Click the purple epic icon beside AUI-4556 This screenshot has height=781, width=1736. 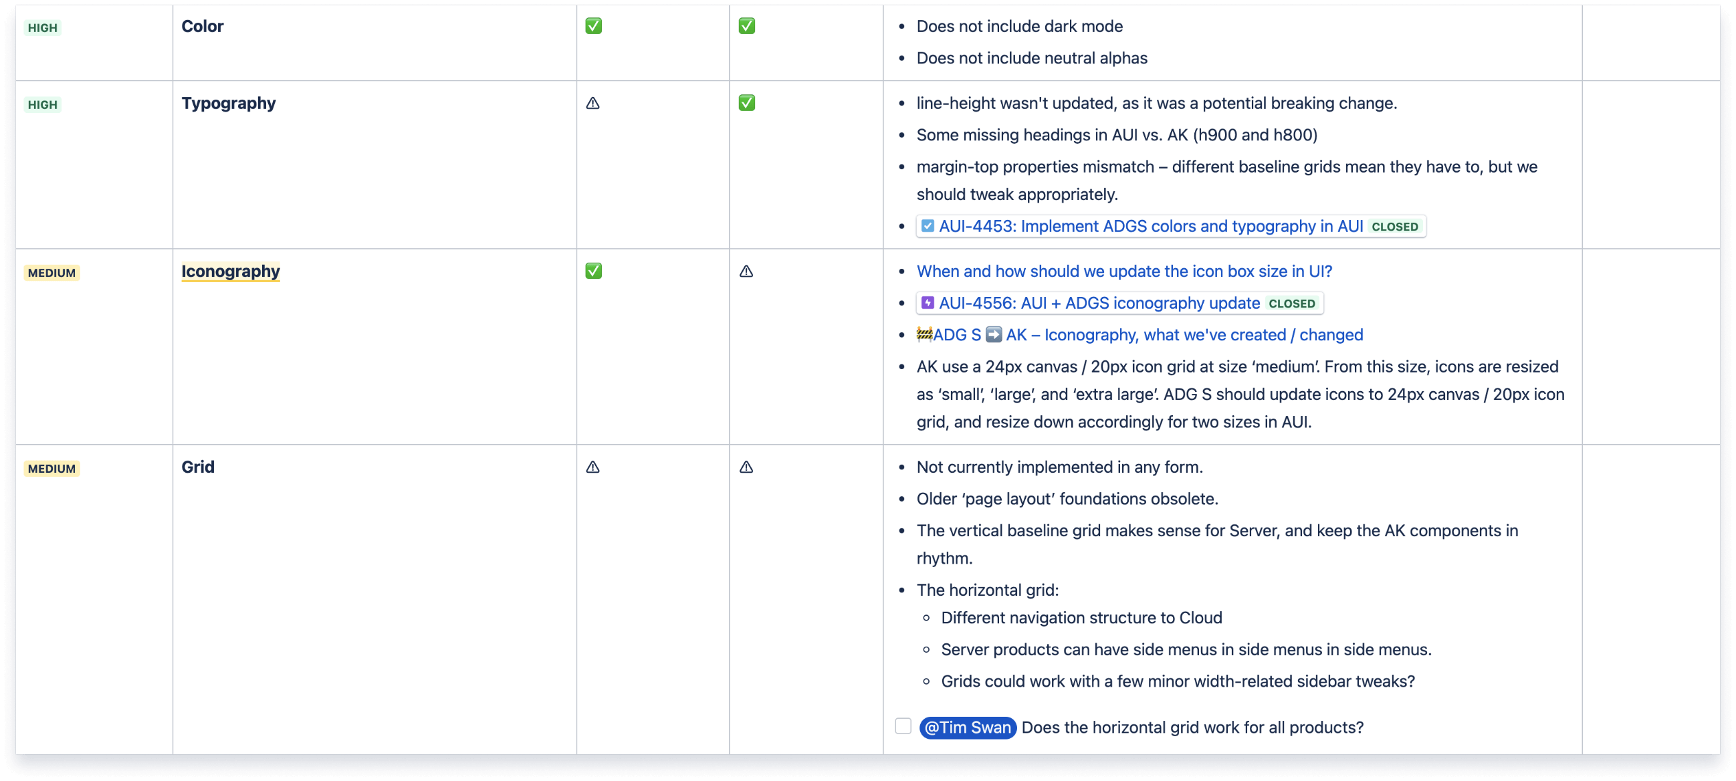coord(928,303)
